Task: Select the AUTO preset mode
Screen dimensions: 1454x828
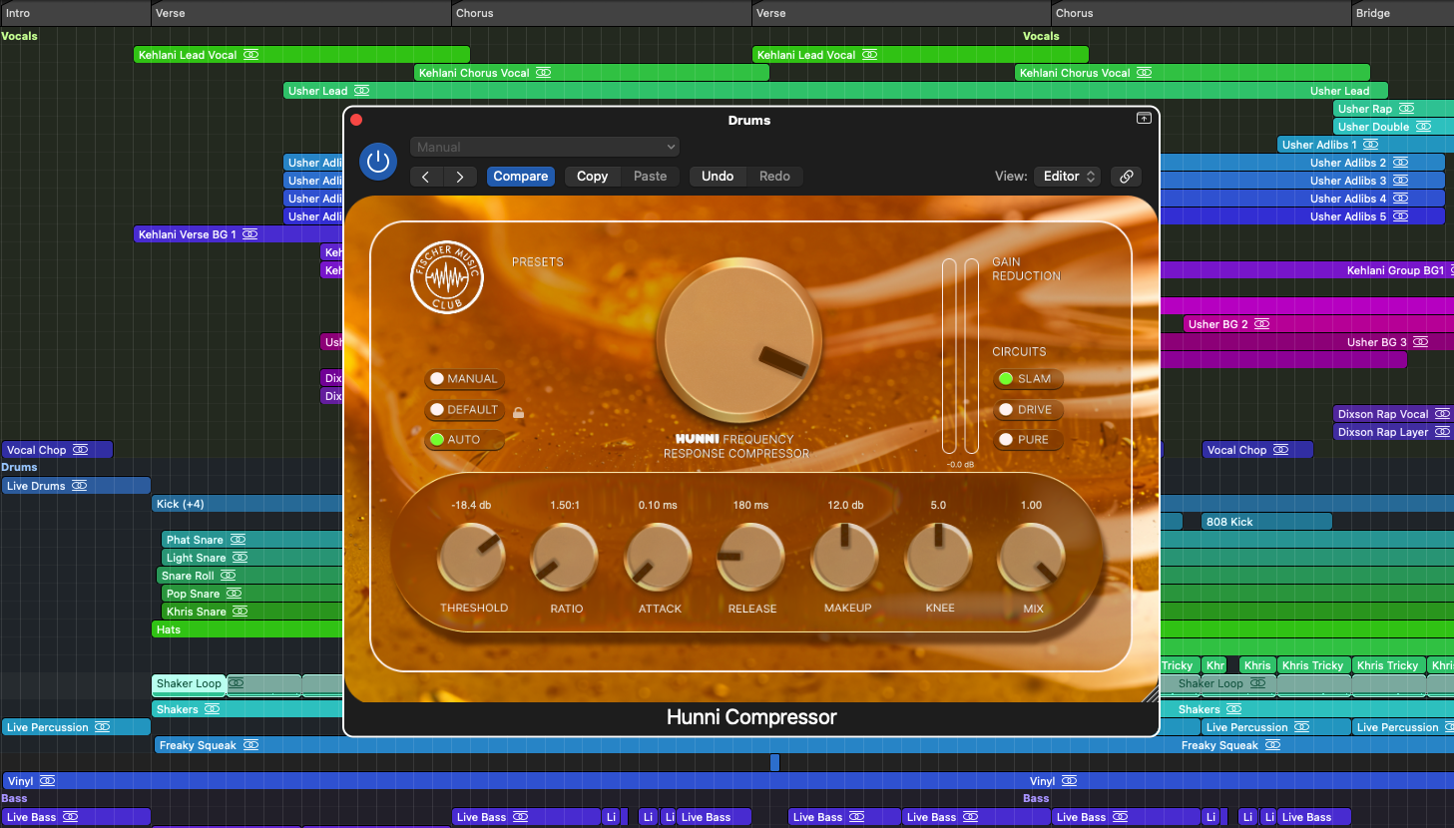Action: [x=464, y=440]
